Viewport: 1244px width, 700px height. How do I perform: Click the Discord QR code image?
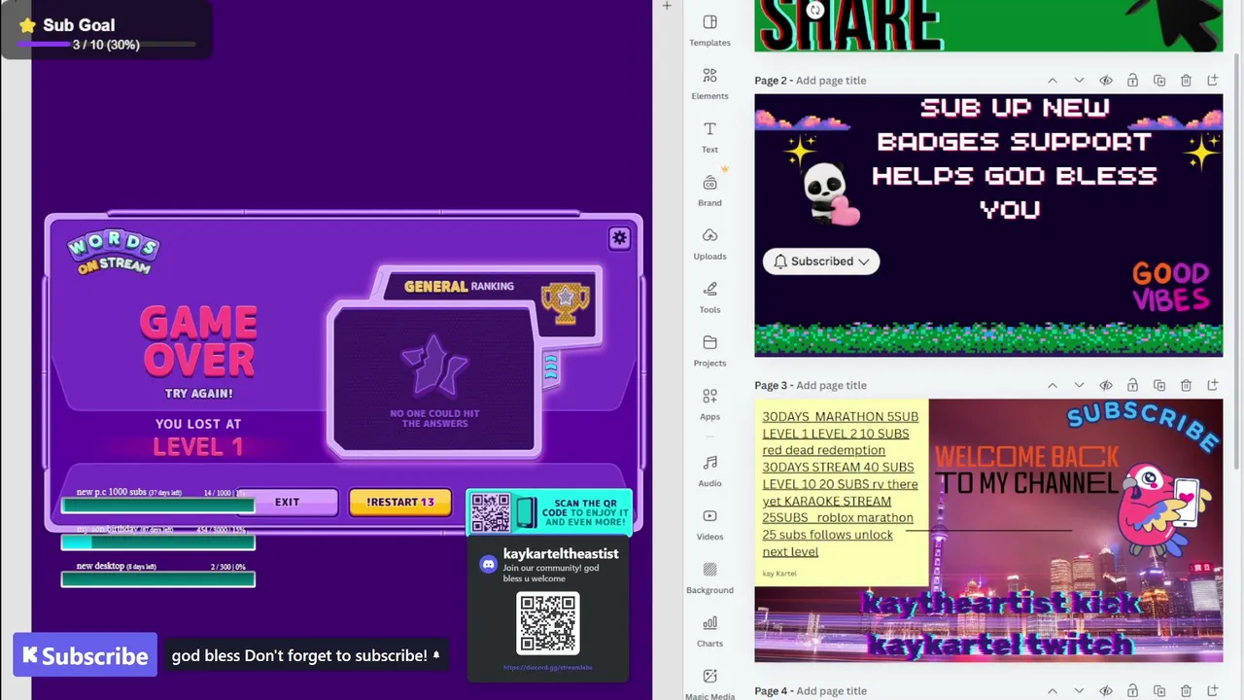point(548,623)
